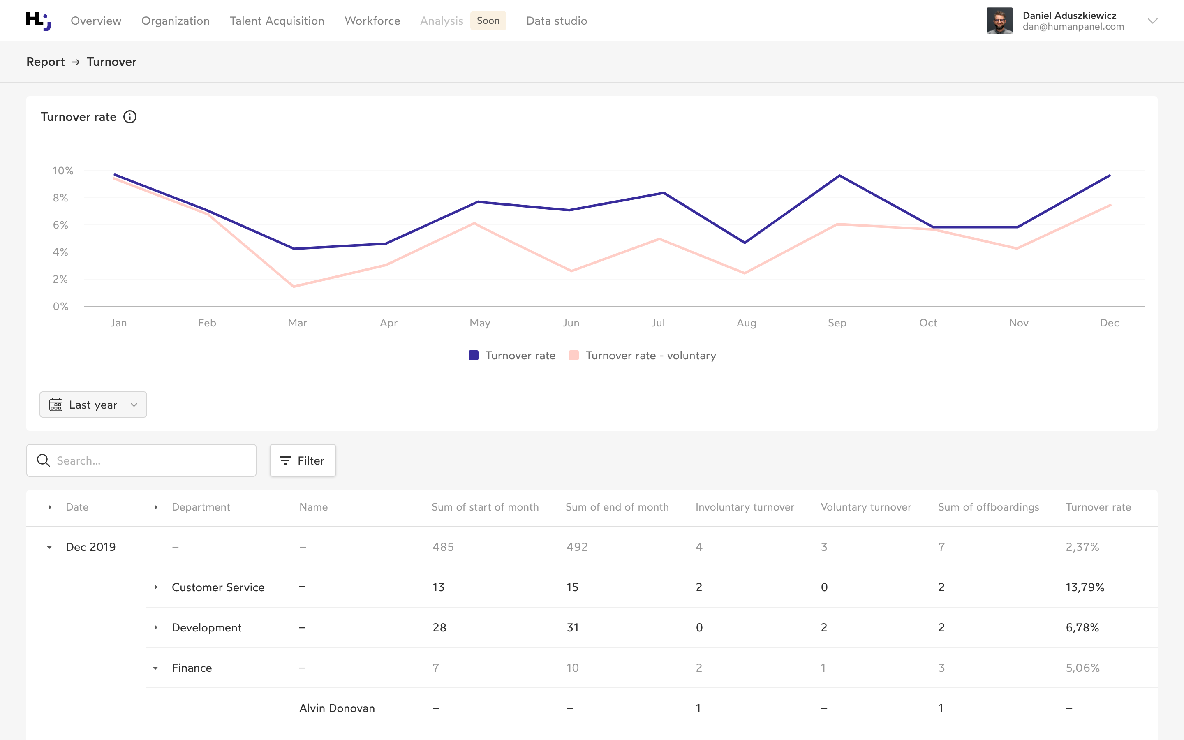Open the account menu with the chevron
Viewport: 1184px width, 740px height.
pos(1152,21)
